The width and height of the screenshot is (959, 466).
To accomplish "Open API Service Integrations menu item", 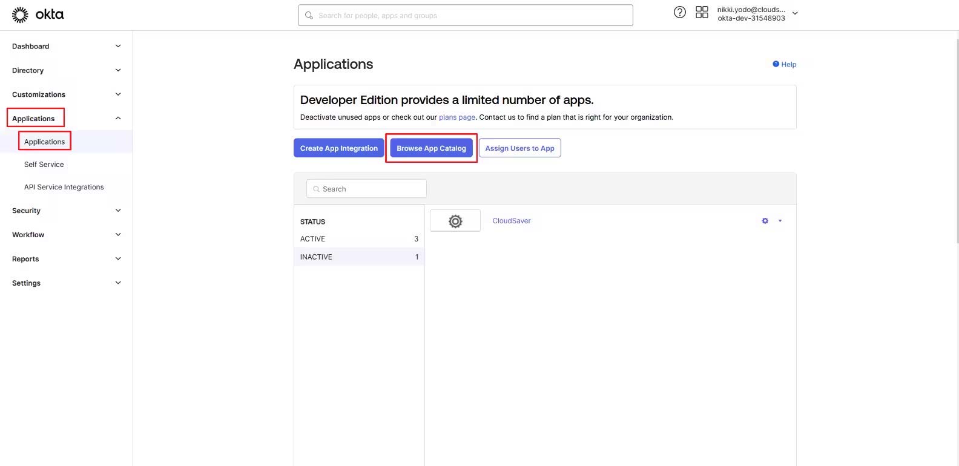I will (64, 187).
